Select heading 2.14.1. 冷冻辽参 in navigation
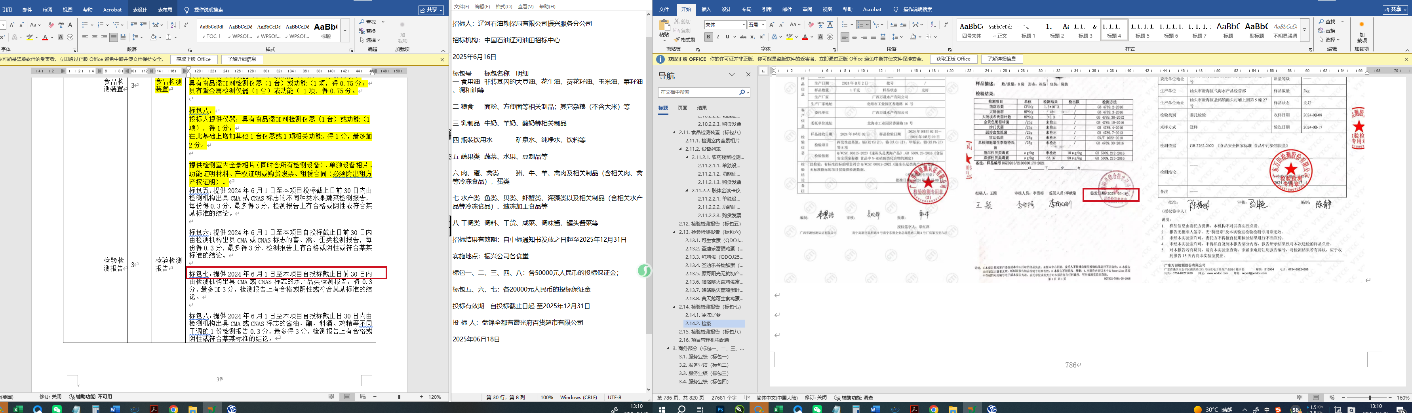Image resolution: width=1412 pixels, height=413 pixels. [703, 315]
